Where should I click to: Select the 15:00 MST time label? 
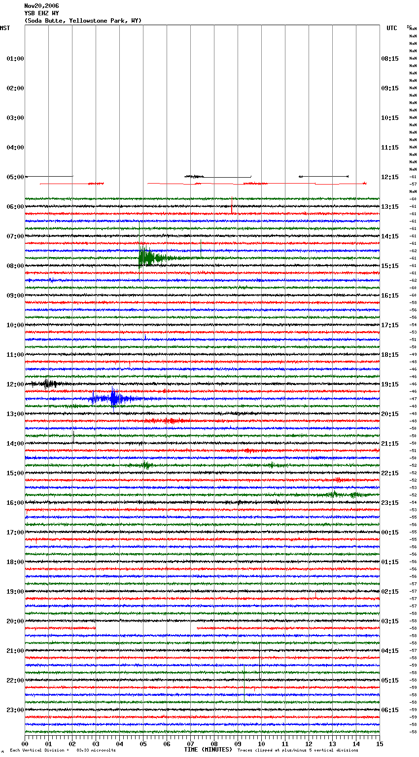point(15,473)
